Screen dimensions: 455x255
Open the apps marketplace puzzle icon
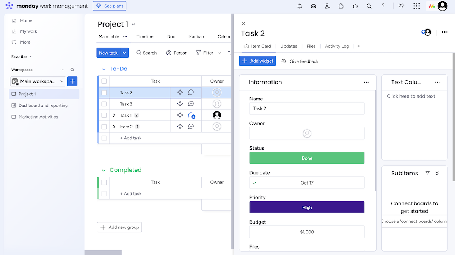point(341,6)
